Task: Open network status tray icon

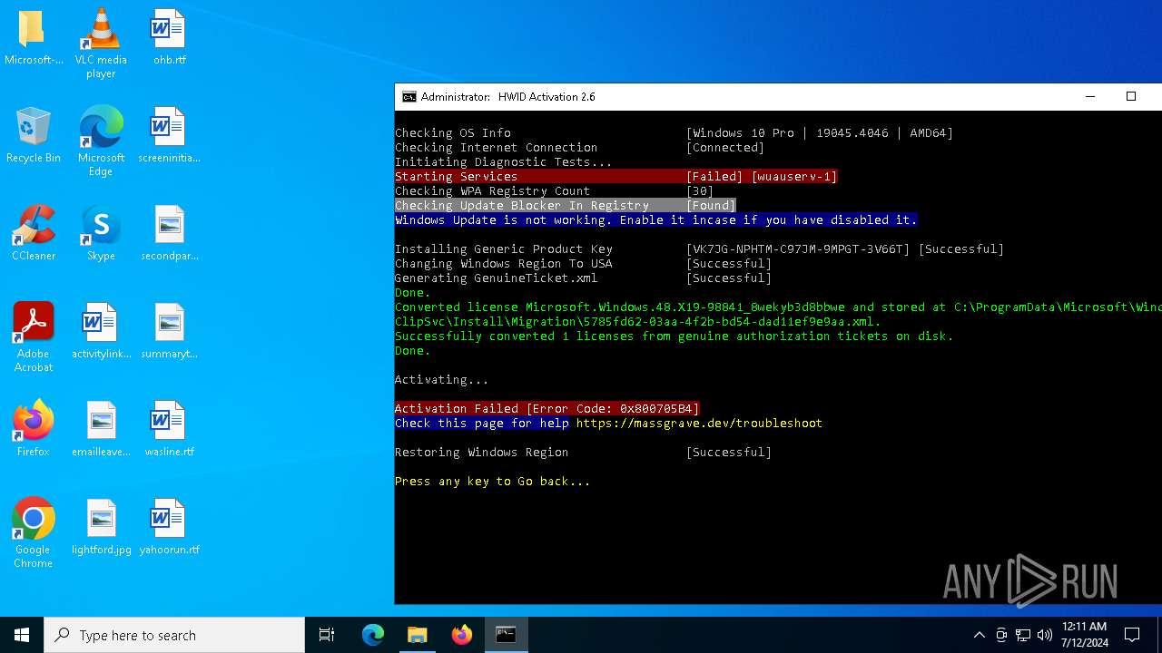Action: coord(1023,635)
